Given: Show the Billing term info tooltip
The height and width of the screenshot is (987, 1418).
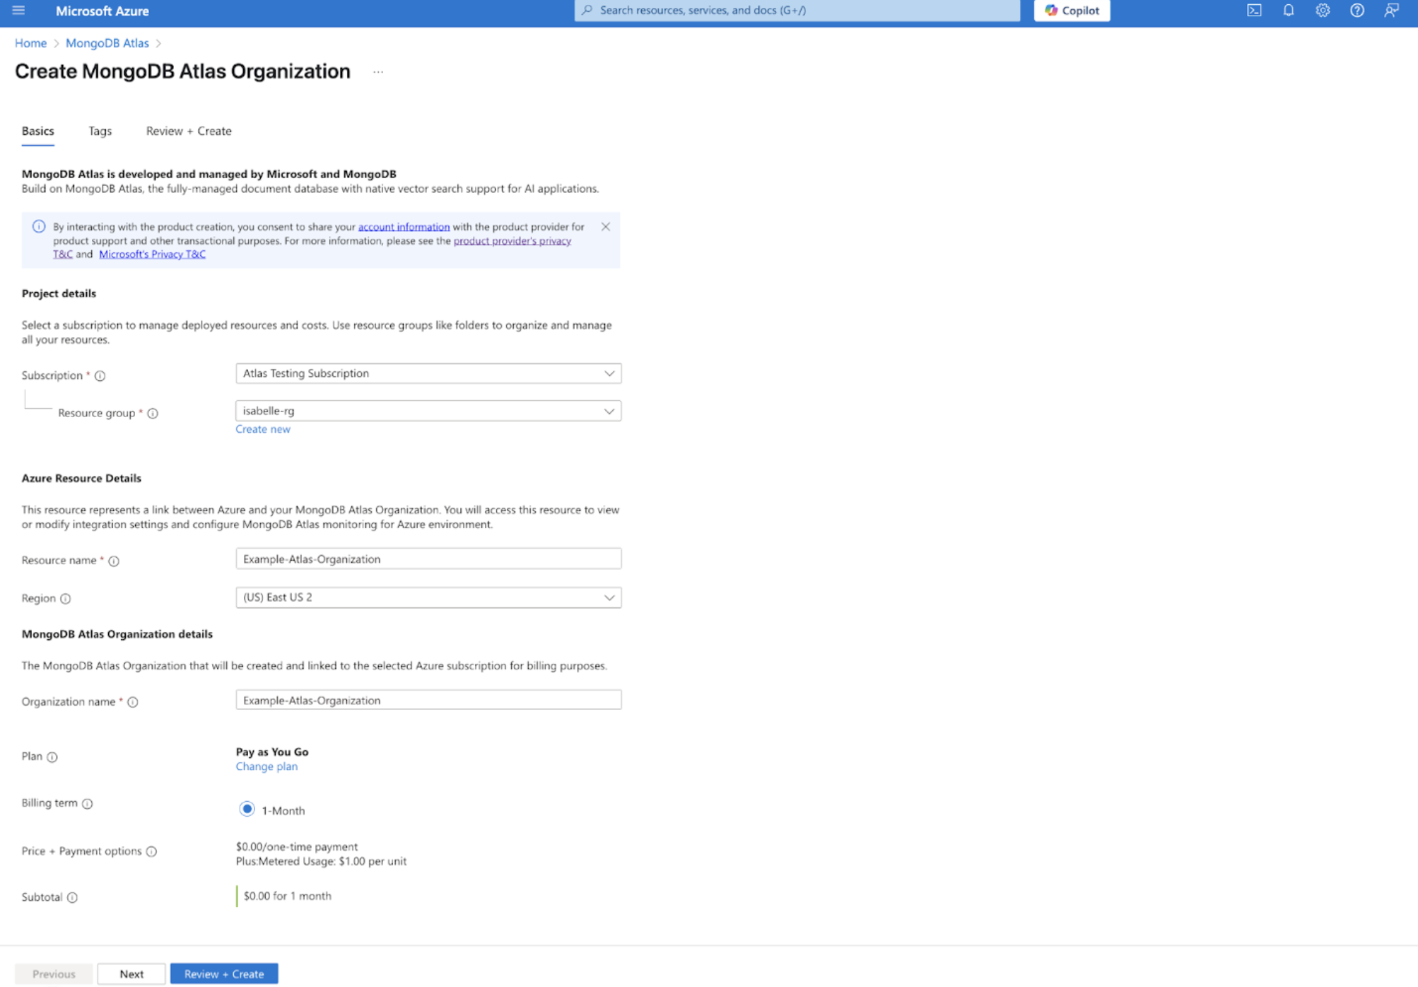Looking at the screenshot, I should 88,804.
